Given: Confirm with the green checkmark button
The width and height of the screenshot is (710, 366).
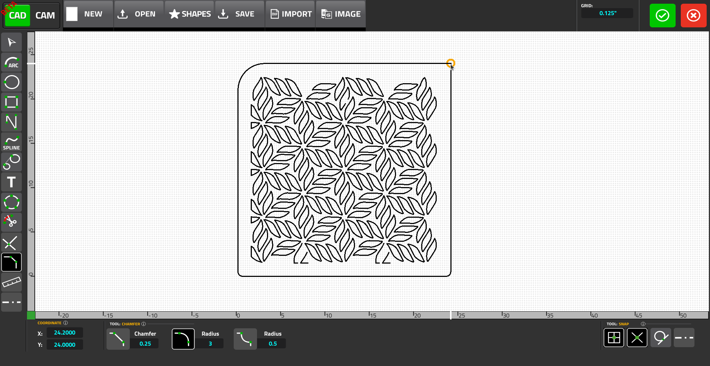Looking at the screenshot, I should pos(662,15).
